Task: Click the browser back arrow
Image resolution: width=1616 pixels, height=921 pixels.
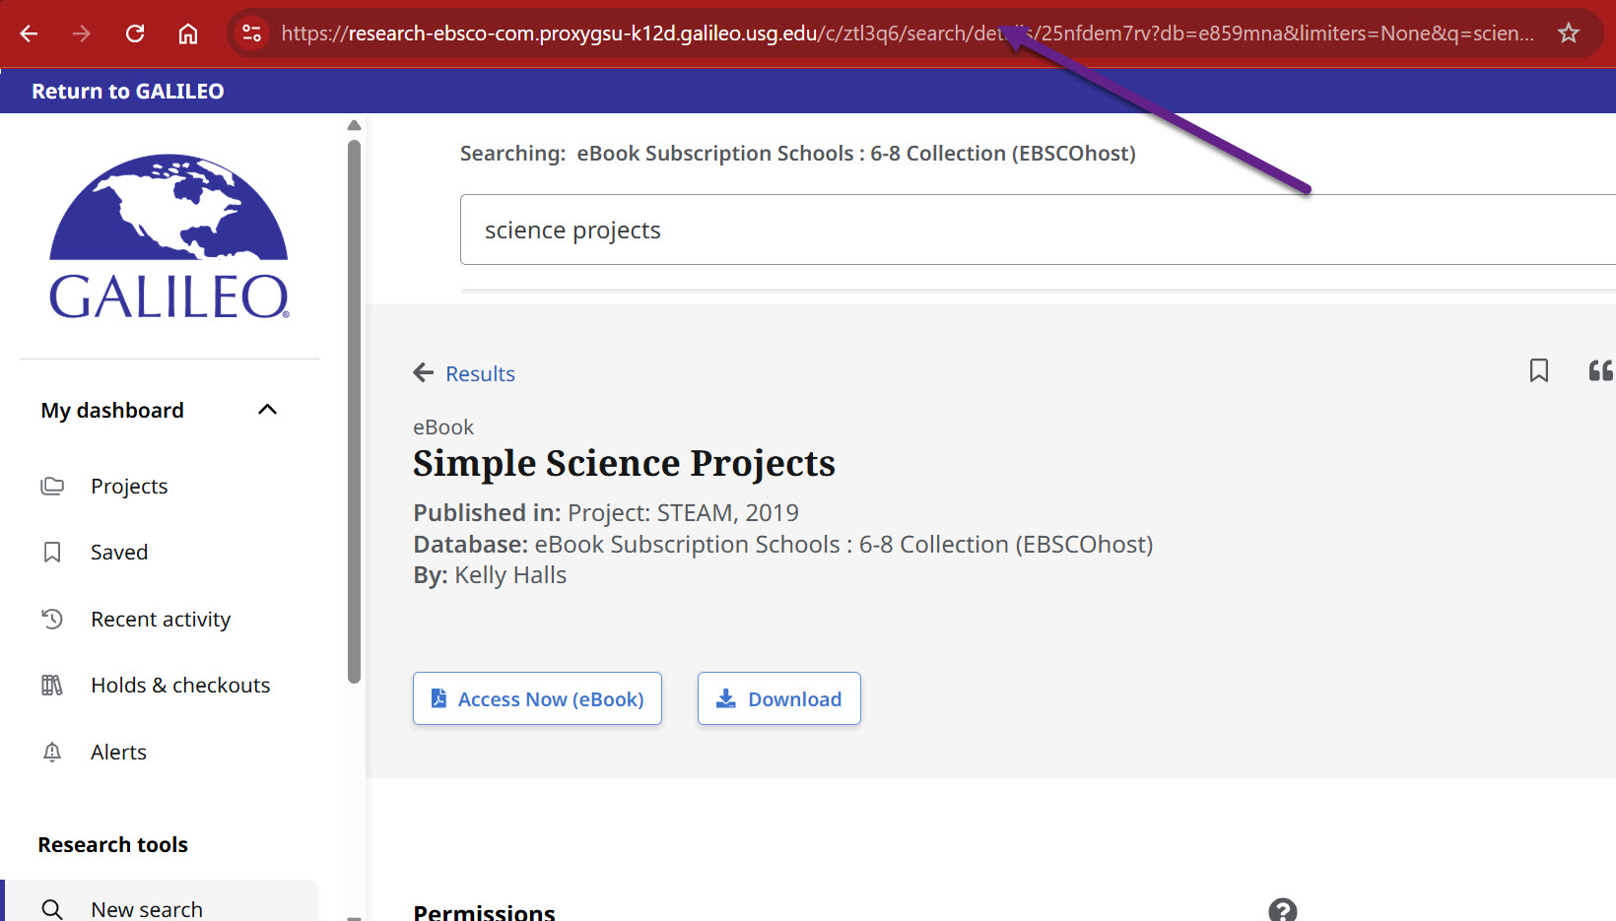Action: (29, 33)
